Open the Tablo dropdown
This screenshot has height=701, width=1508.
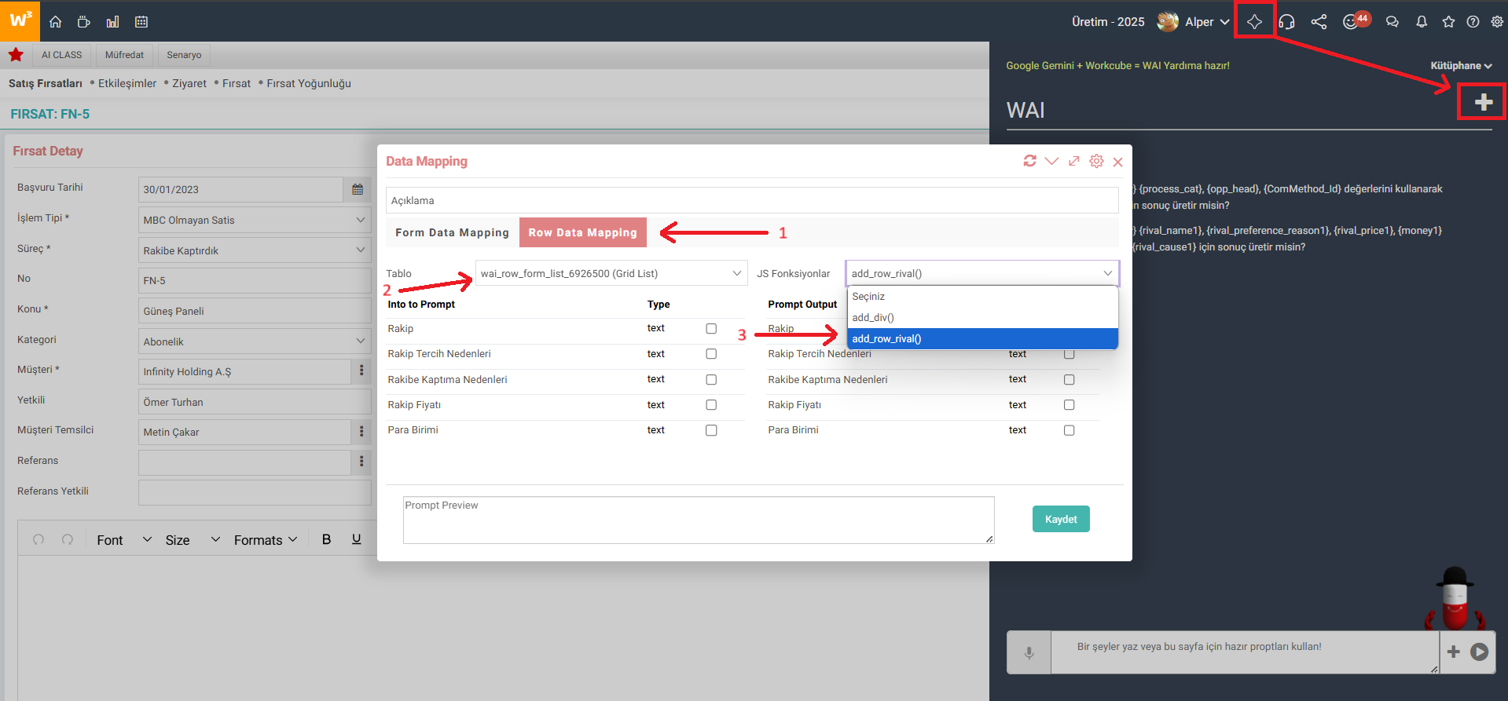(x=611, y=273)
